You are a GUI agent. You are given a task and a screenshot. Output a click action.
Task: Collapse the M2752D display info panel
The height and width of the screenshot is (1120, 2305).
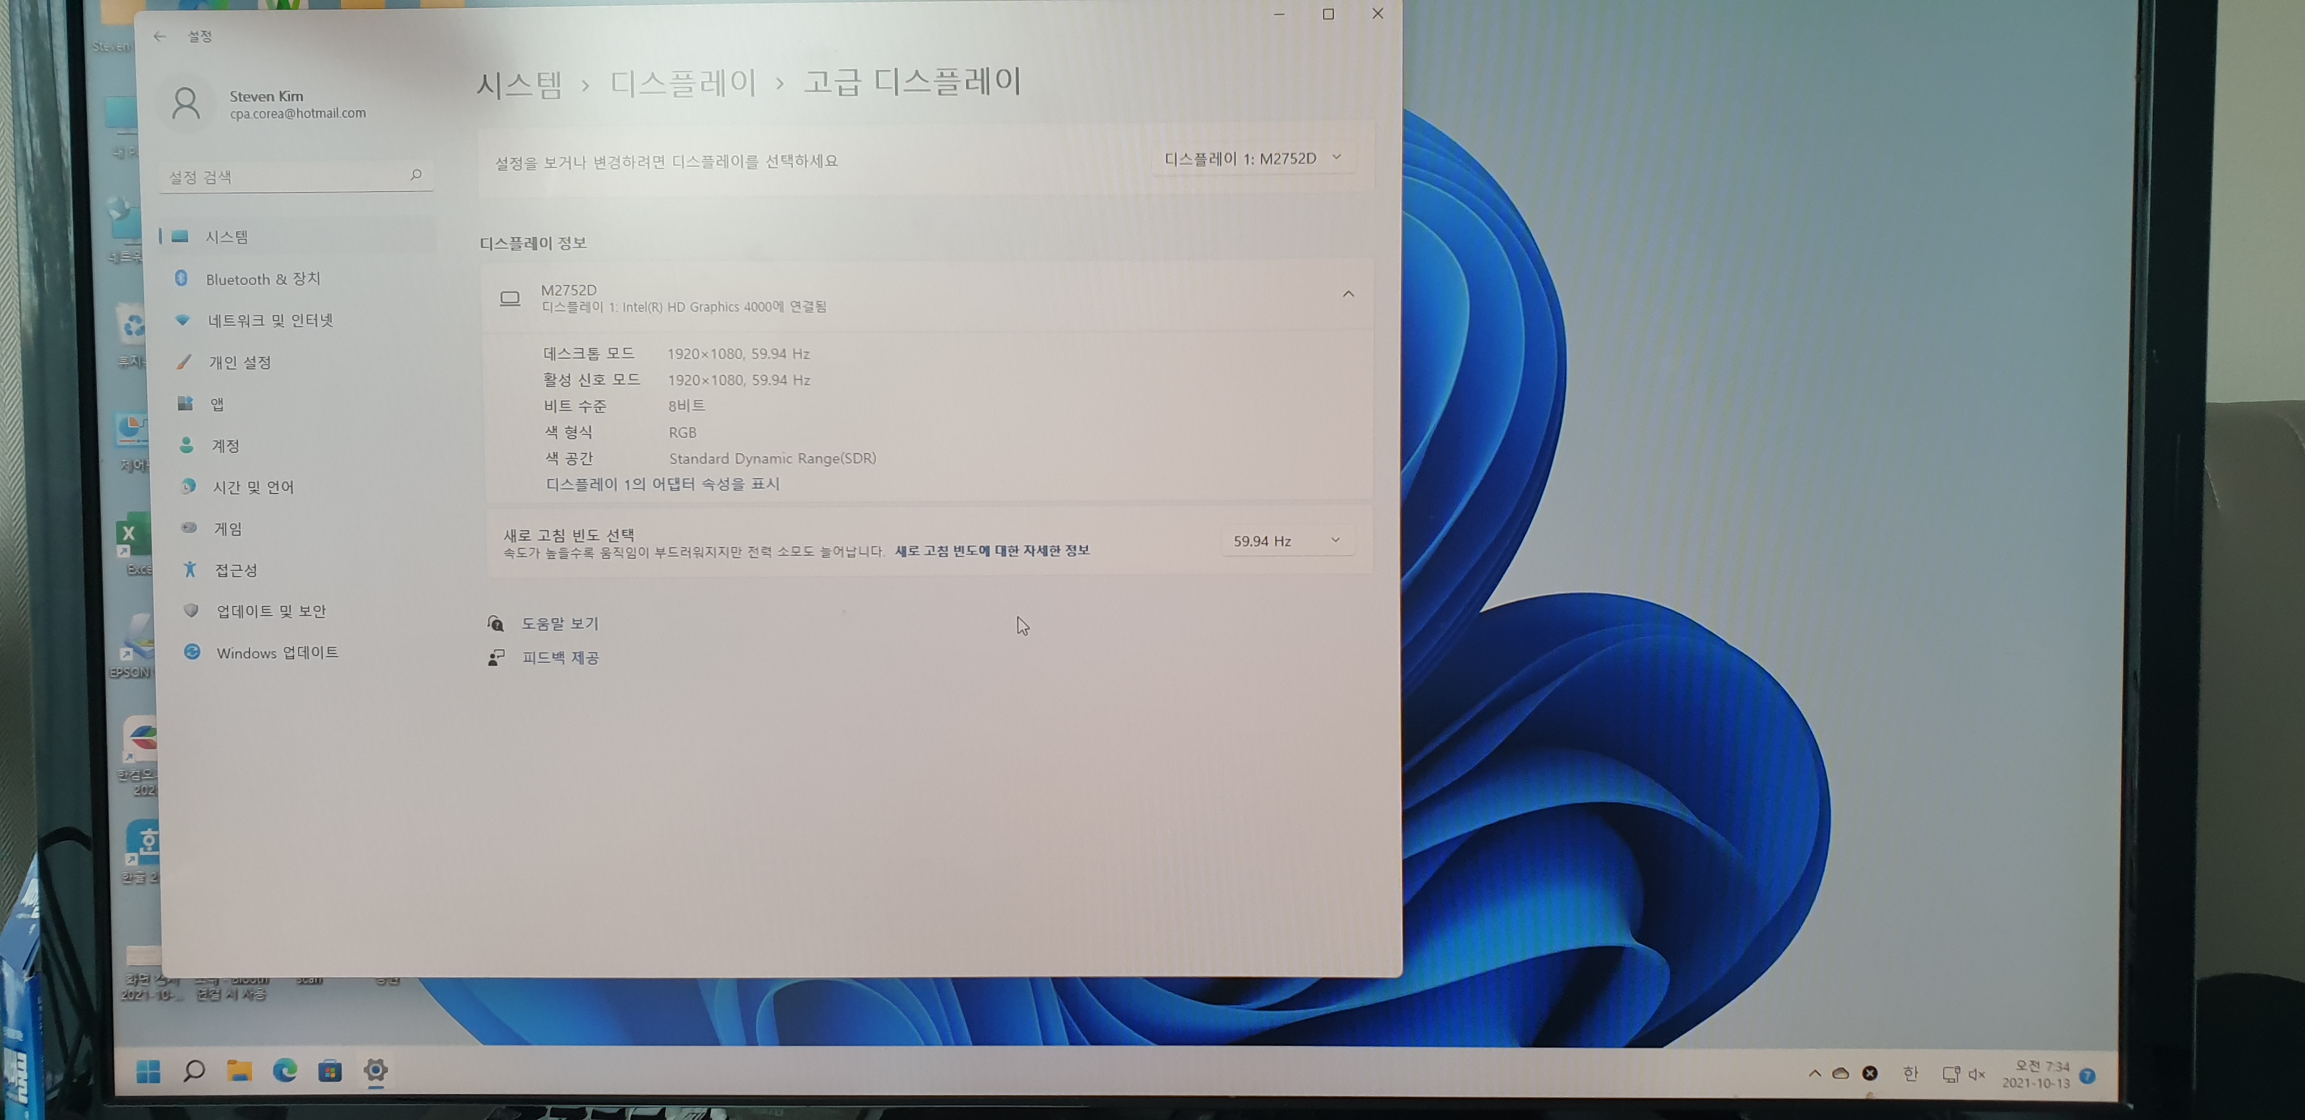tap(1349, 293)
